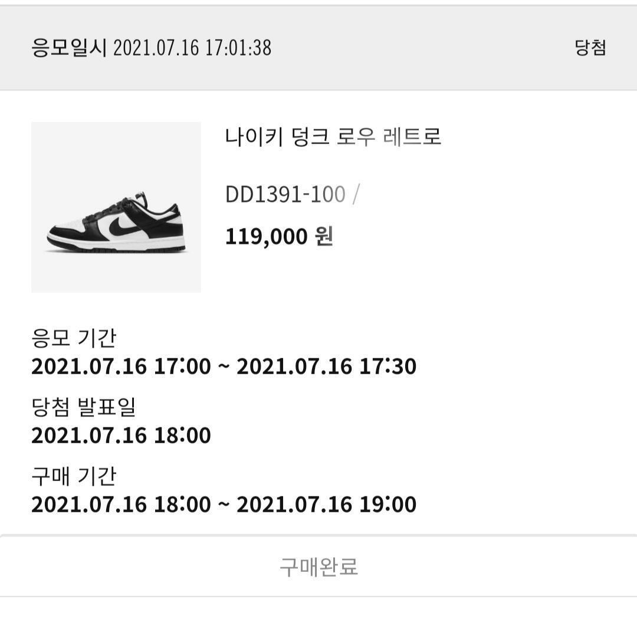Click the 119,000 원 price text
Viewport: 637px width, 625px height.
pyautogui.click(x=279, y=237)
